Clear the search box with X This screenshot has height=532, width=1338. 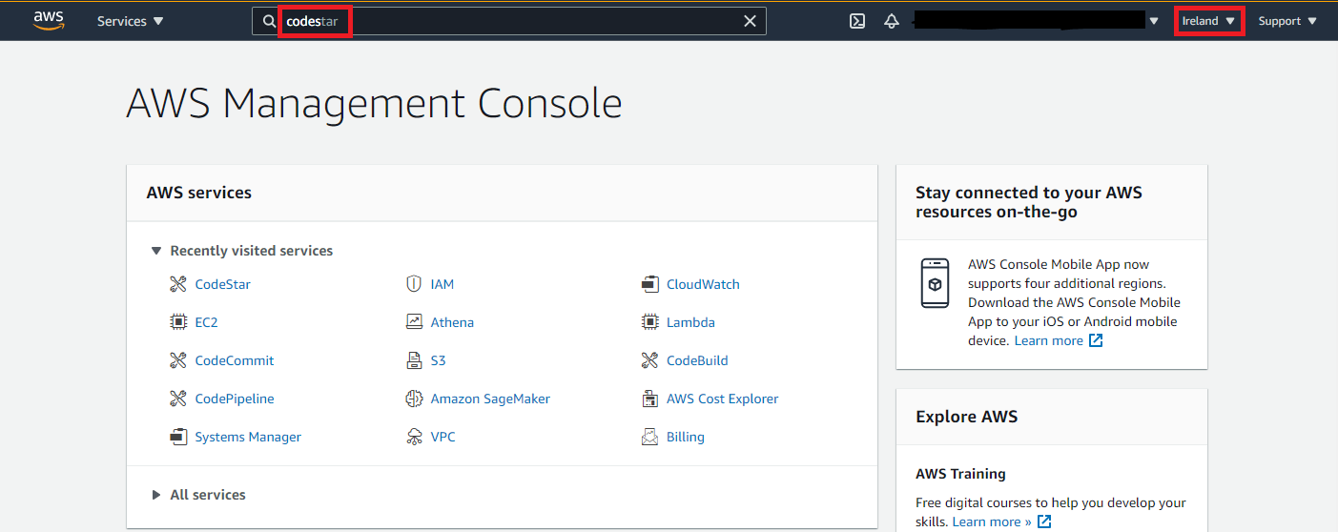tap(750, 21)
